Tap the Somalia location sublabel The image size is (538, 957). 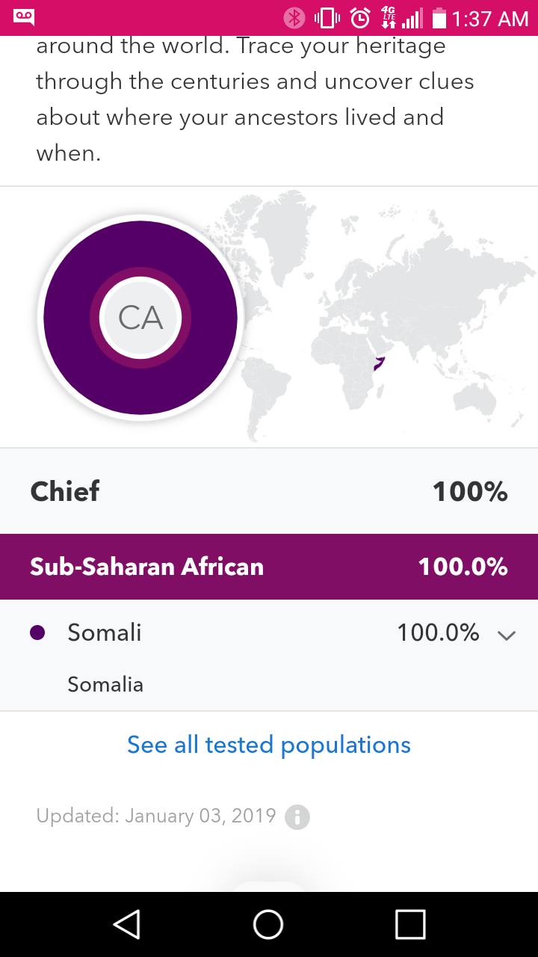105,684
